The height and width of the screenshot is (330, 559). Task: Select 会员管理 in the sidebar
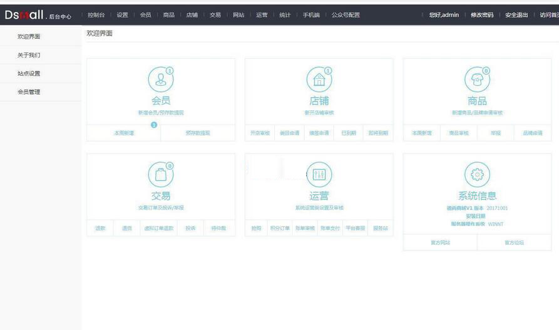pyautogui.click(x=29, y=92)
